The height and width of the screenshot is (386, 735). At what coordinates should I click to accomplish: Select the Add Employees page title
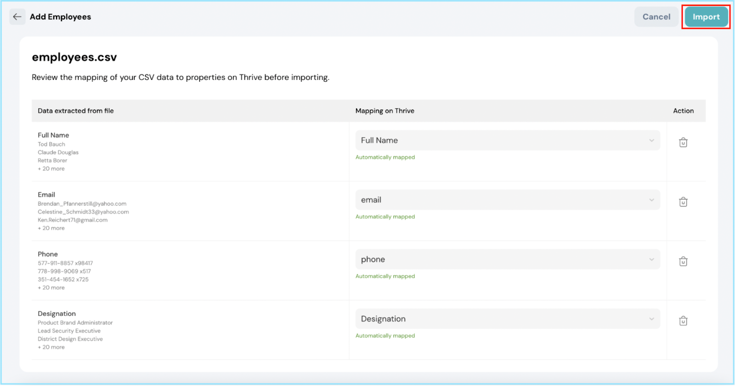click(61, 17)
